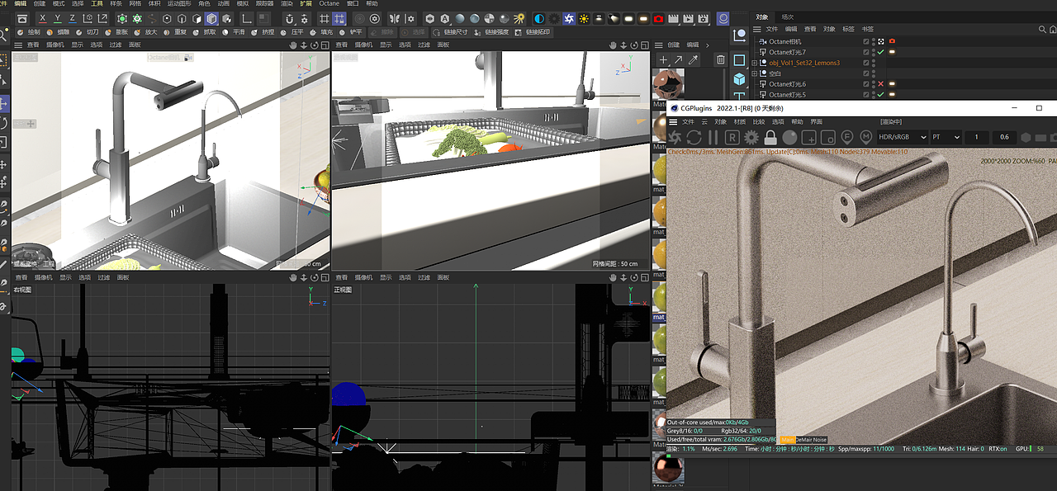Image resolution: width=1057 pixels, height=491 pixels.
Task: Click the 0.6 value field
Action: click(x=1004, y=137)
